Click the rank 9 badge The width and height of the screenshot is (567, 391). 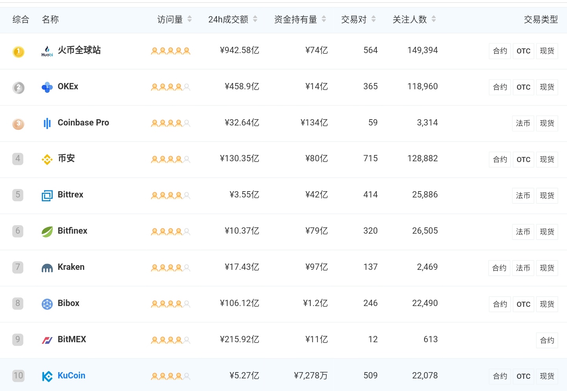[18, 340]
